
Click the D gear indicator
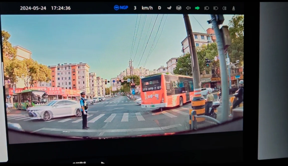point(160,8)
